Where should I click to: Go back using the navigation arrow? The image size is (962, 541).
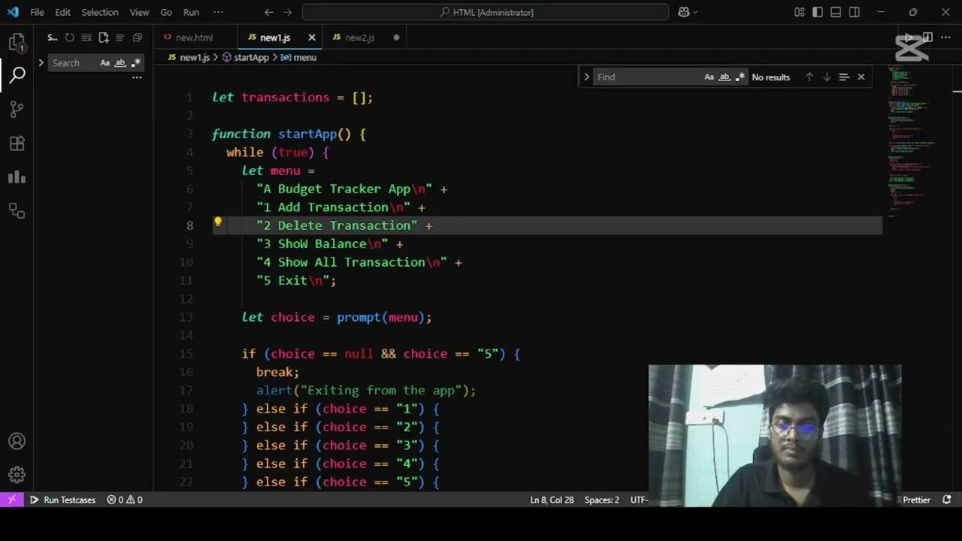[269, 12]
